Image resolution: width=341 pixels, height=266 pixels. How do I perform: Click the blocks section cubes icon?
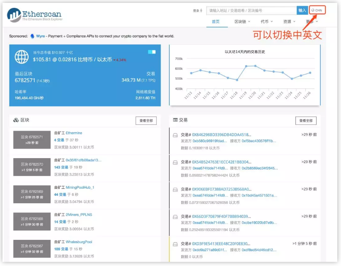click(x=16, y=120)
